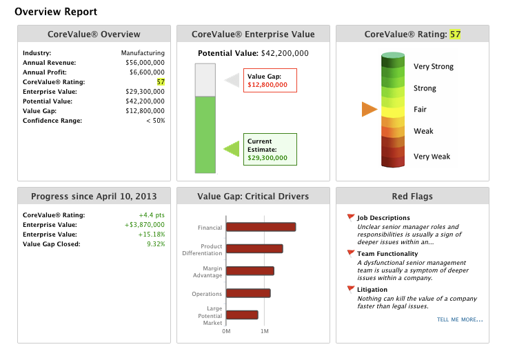Click the orange rating pointer arrow at Fair

click(x=370, y=109)
